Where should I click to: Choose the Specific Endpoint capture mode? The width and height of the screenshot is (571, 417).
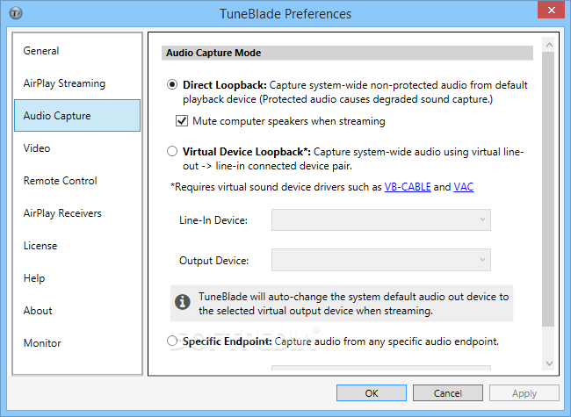[172, 341]
